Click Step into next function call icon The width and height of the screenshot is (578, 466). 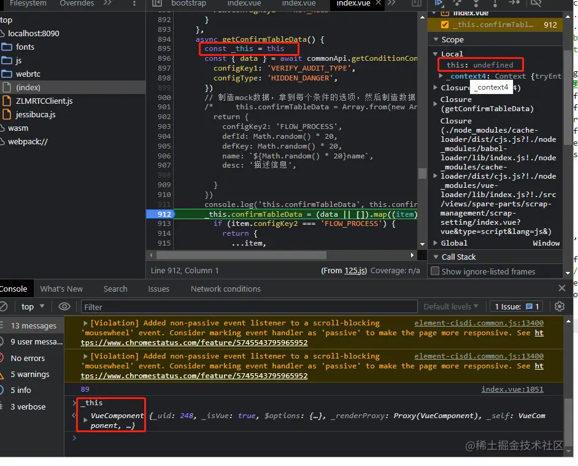coord(476,3)
